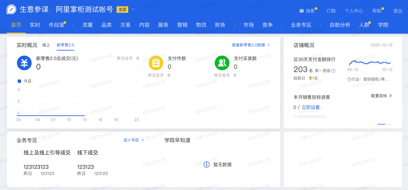Click the 店铺概况 panel title
This screenshot has width=408, height=190.
point(304,45)
